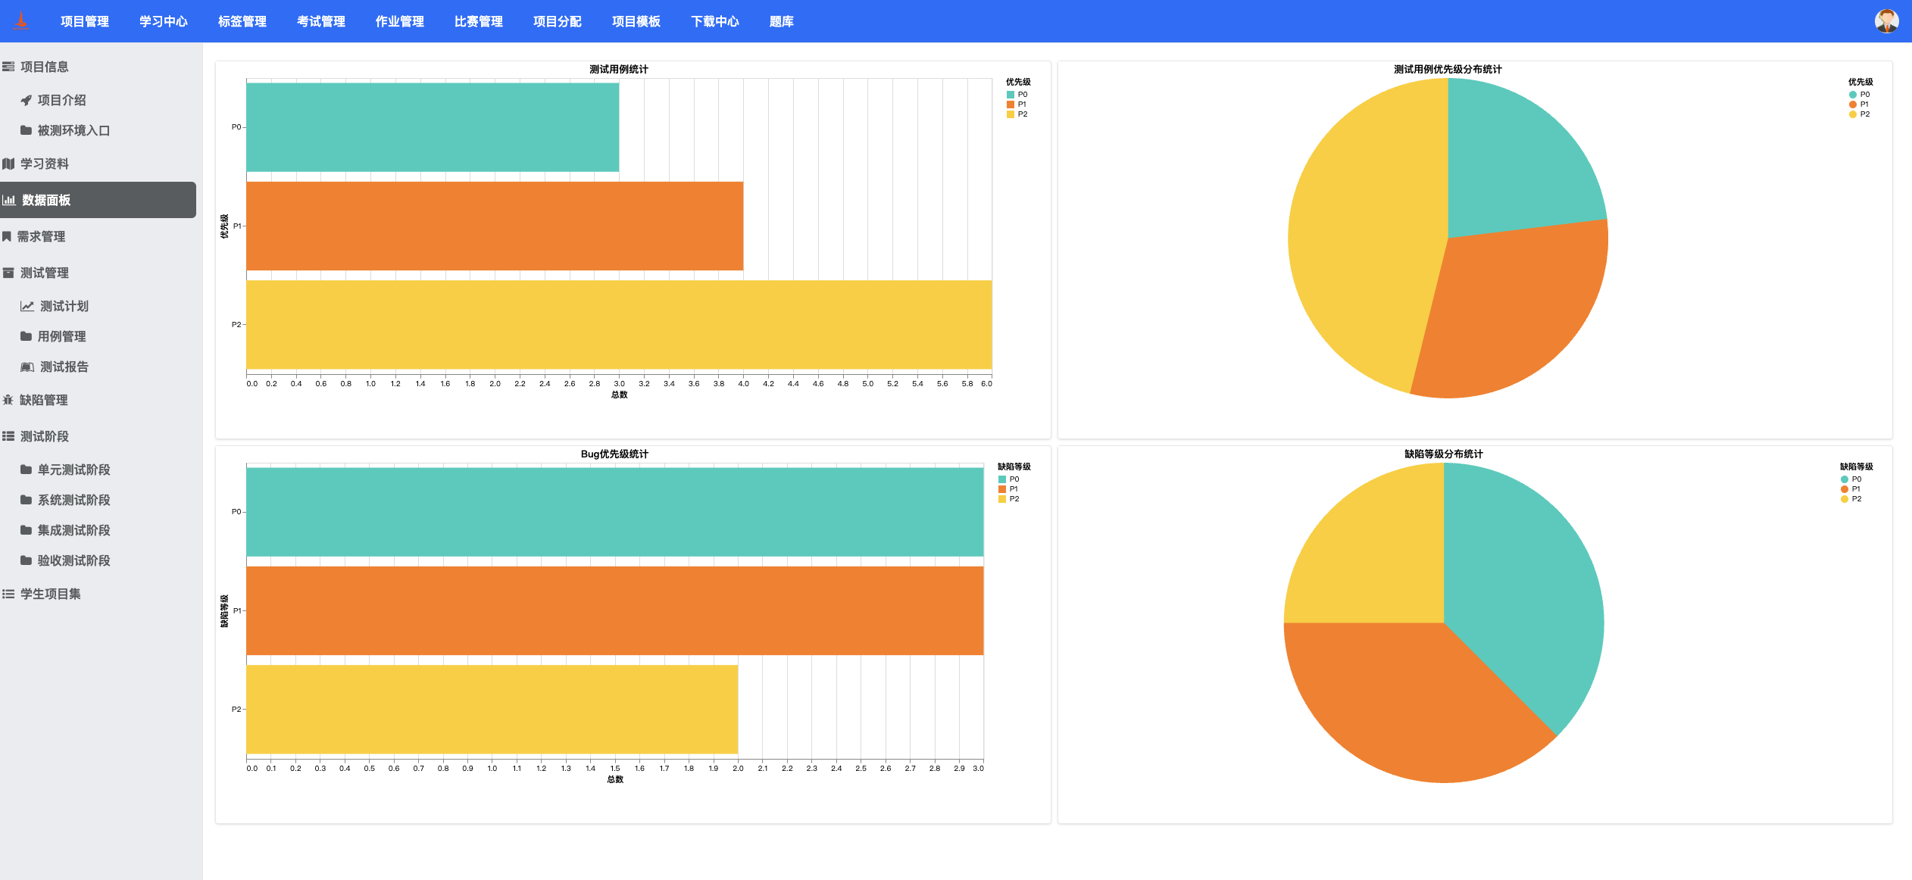Go to 下载中心 in the navigation bar

pos(714,21)
